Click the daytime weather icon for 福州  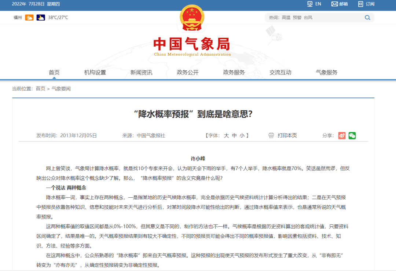(29, 18)
